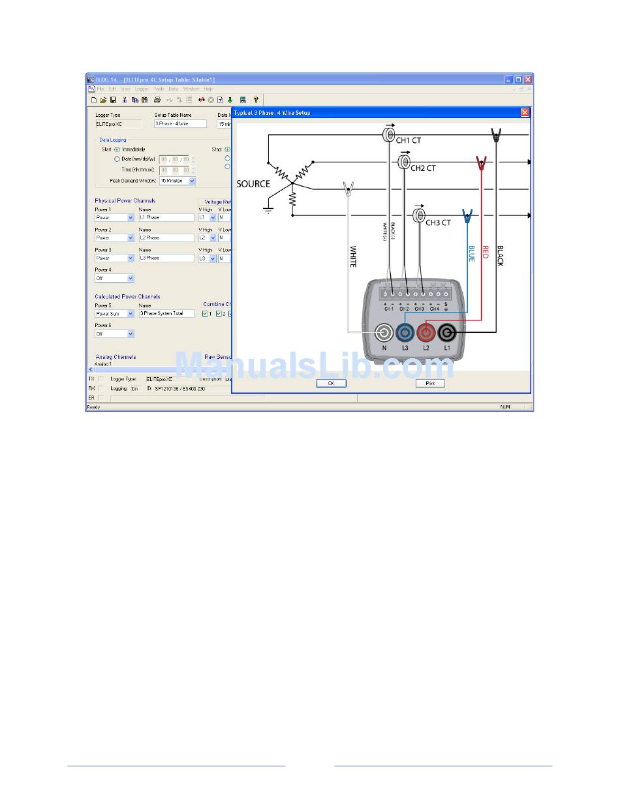This screenshot has height=802, width=620.
Task: Click the Setup Table Name input field
Action: tap(180, 123)
